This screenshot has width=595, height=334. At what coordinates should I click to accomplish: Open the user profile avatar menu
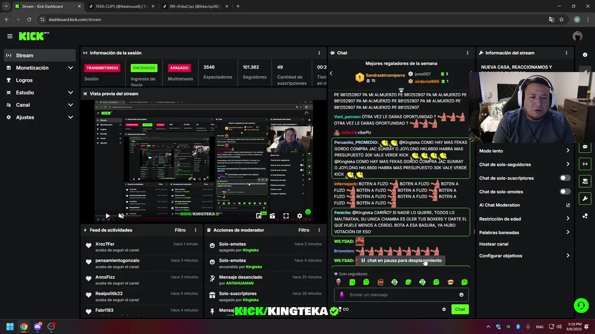tap(578, 36)
